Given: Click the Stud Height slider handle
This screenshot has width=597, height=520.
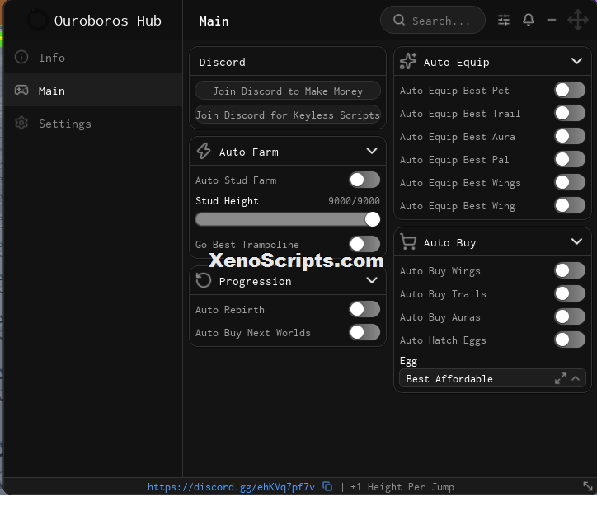Looking at the screenshot, I should (373, 219).
